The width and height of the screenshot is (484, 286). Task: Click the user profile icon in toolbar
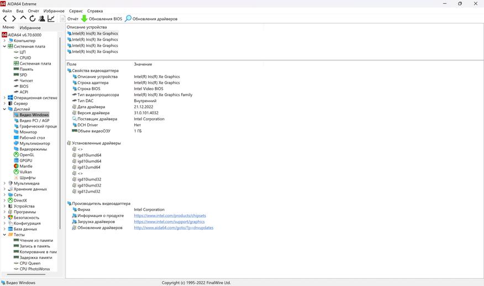tap(41, 19)
